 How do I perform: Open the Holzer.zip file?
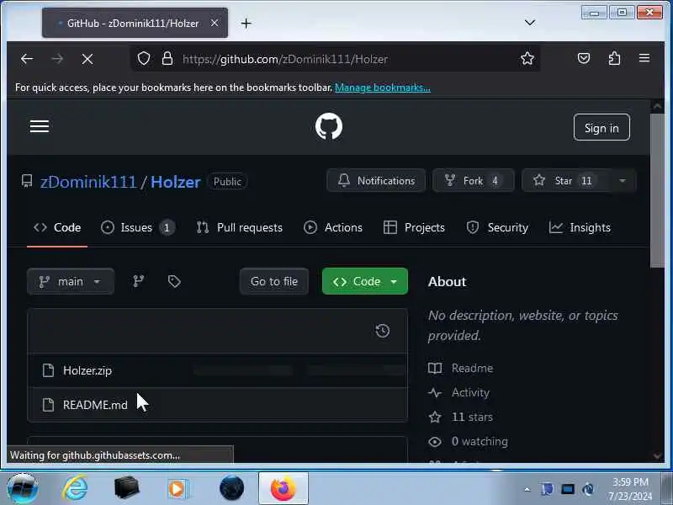click(x=87, y=370)
